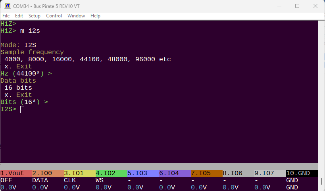The width and height of the screenshot is (325, 191).
Task: Click the 2.IO0 pin label
Action: pyautogui.click(x=48, y=173)
